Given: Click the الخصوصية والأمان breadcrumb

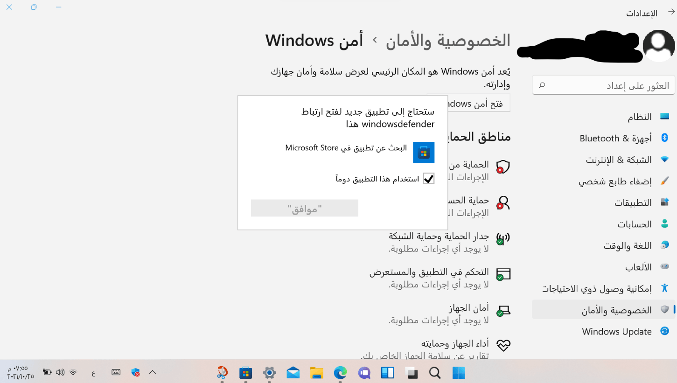Looking at the screenshot, I should pyautogui.click(x=448, y=41).
